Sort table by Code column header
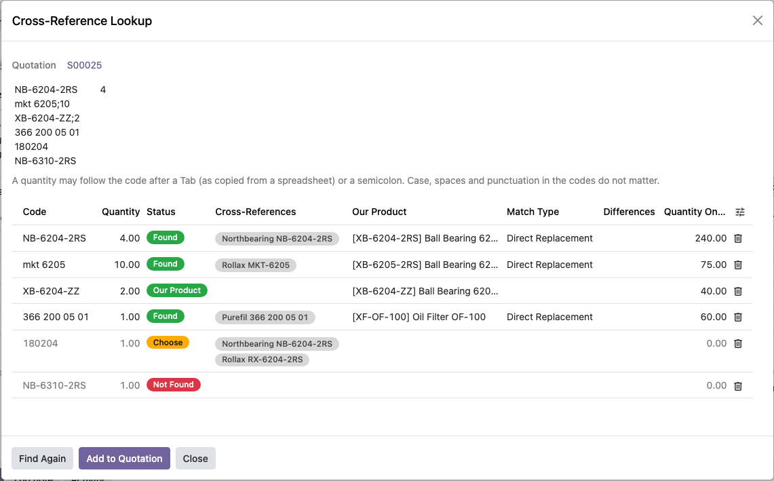Viewport: 774px width, 481px height. 35,212
